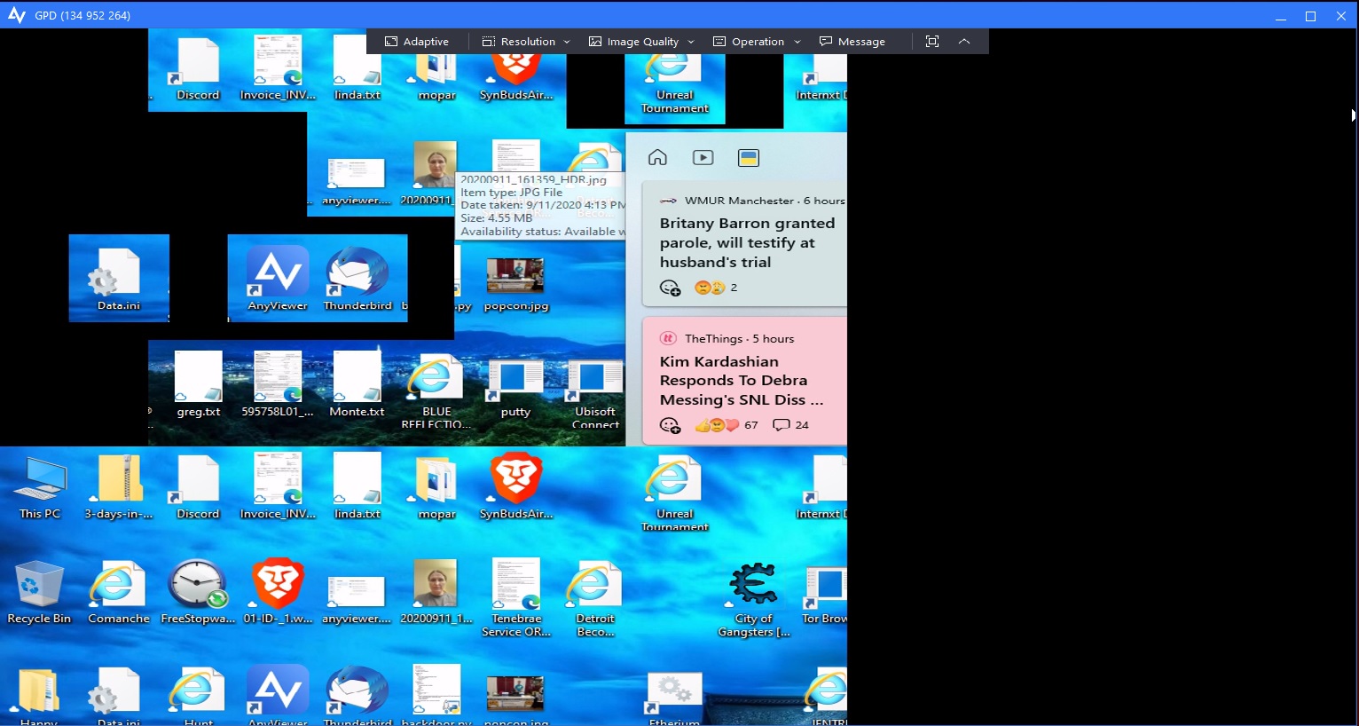The width and height of the screenshot is (1359, 726).
Task: Select the FreeStopwatch clock icon
Action: (x=198, y=592)
